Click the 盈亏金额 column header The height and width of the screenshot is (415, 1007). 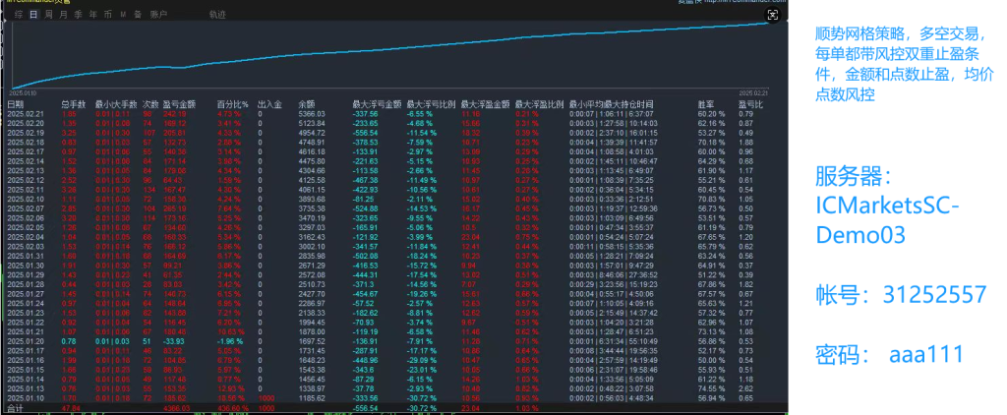[179, 104]
